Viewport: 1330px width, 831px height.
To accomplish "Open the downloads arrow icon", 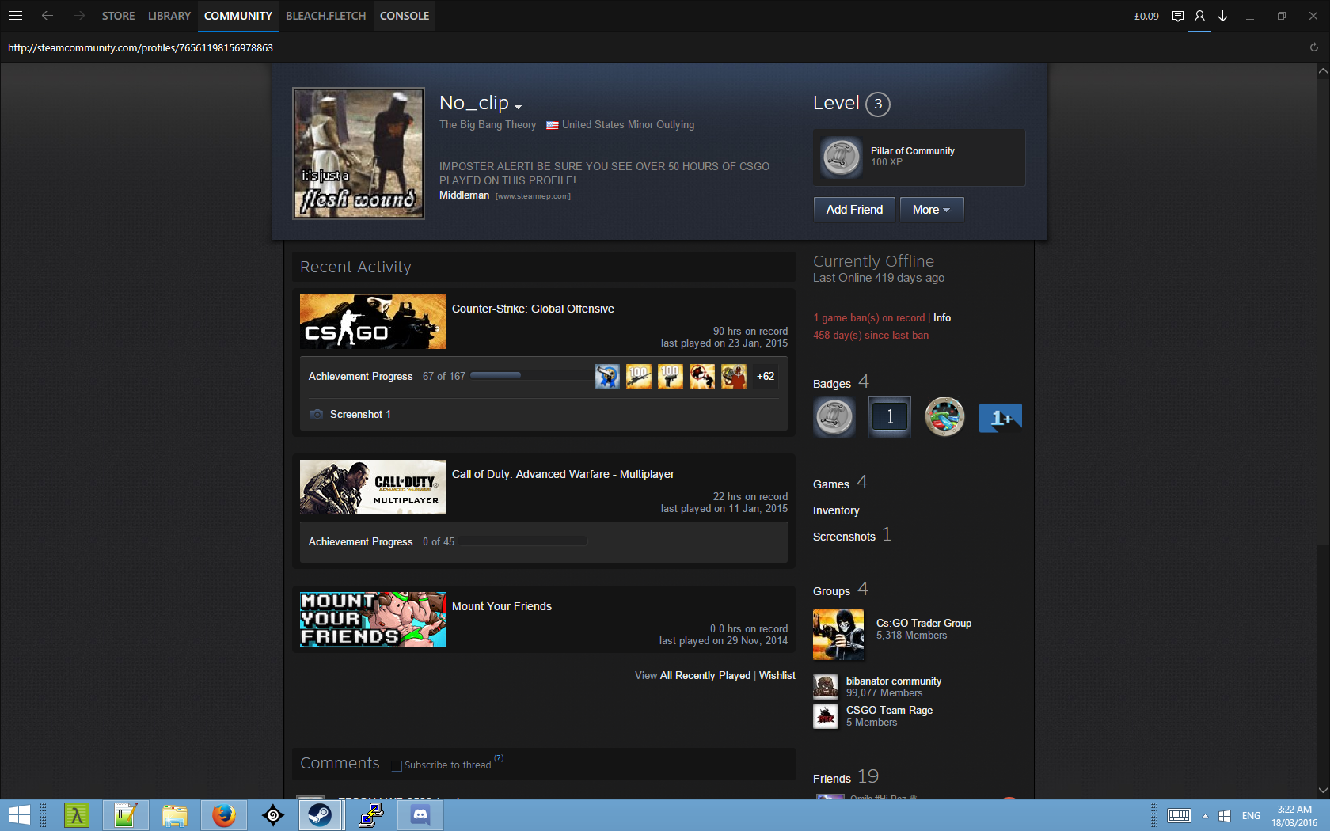I will (1222, 16).
